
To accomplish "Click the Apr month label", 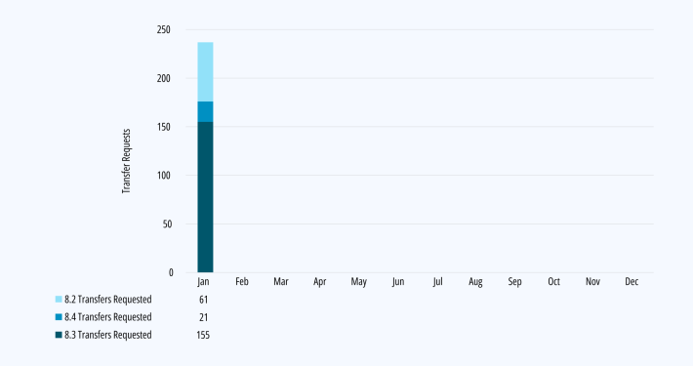I will (319, 282).
